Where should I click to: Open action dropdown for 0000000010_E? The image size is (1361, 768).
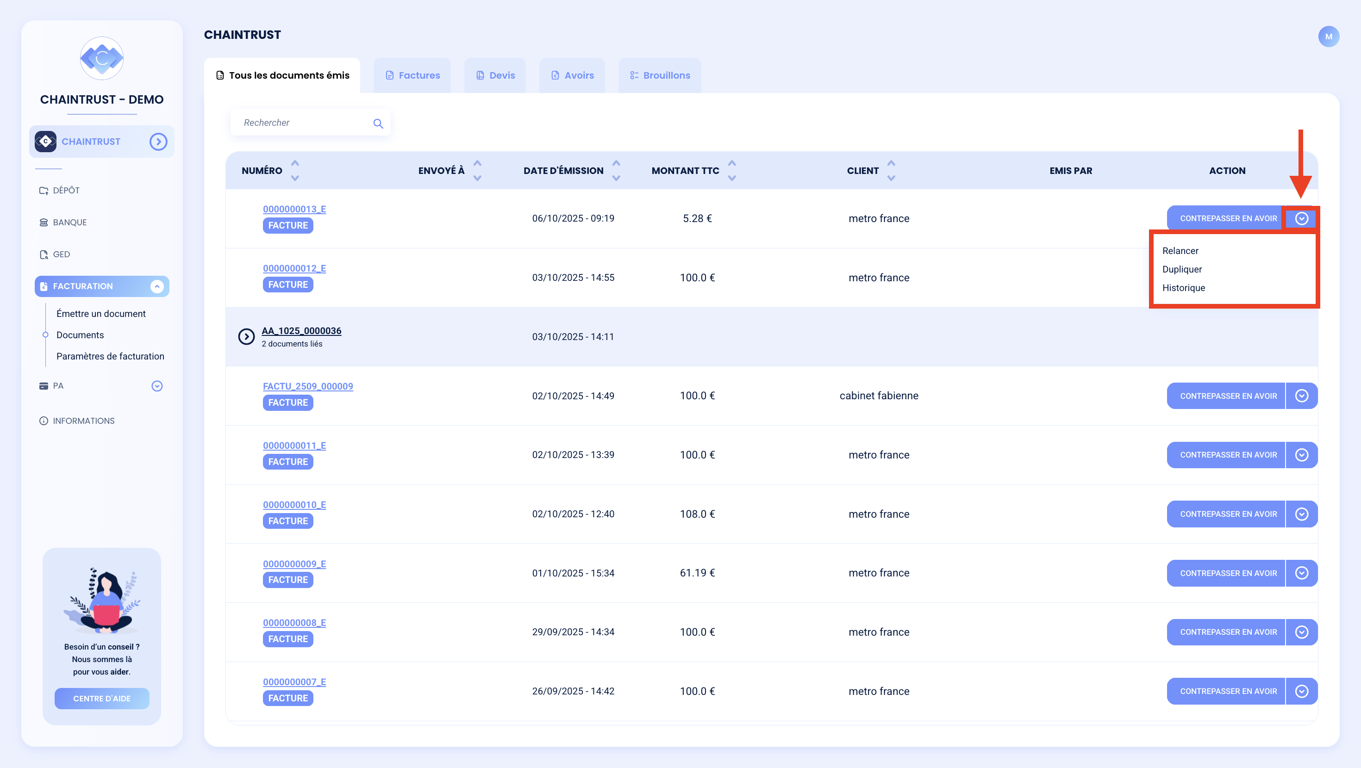(x=1301, y=514)
